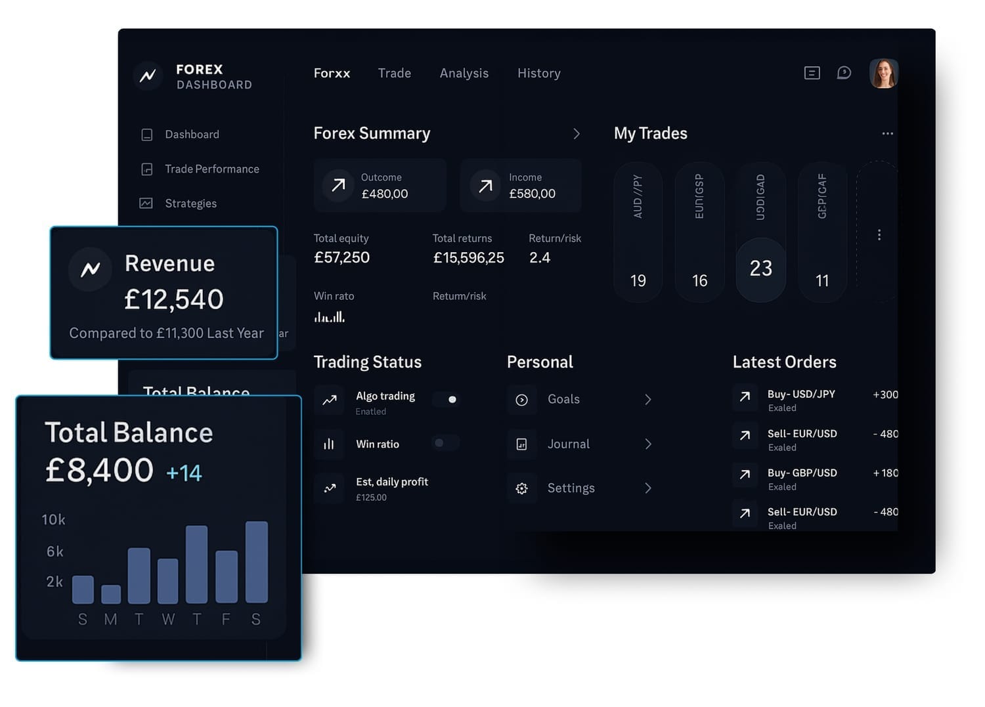Click the Journal icon in Personal
Image resolution: width=985 pixels, height=707 pixels.
[x=521, y=444]
